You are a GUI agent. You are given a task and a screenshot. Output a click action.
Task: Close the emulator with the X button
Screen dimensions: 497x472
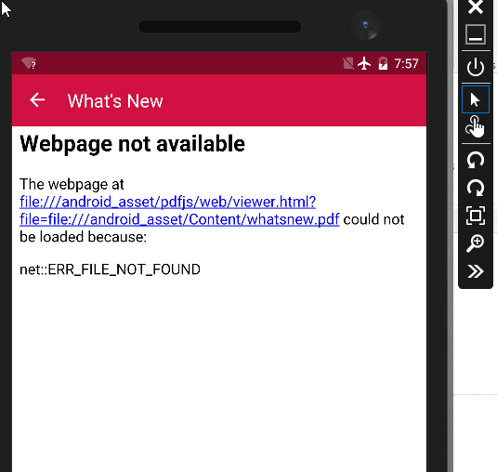click(x=476, y=7)
